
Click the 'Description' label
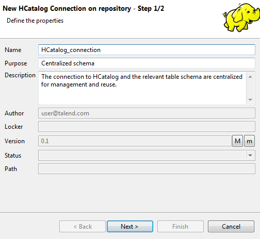(20, 75)
